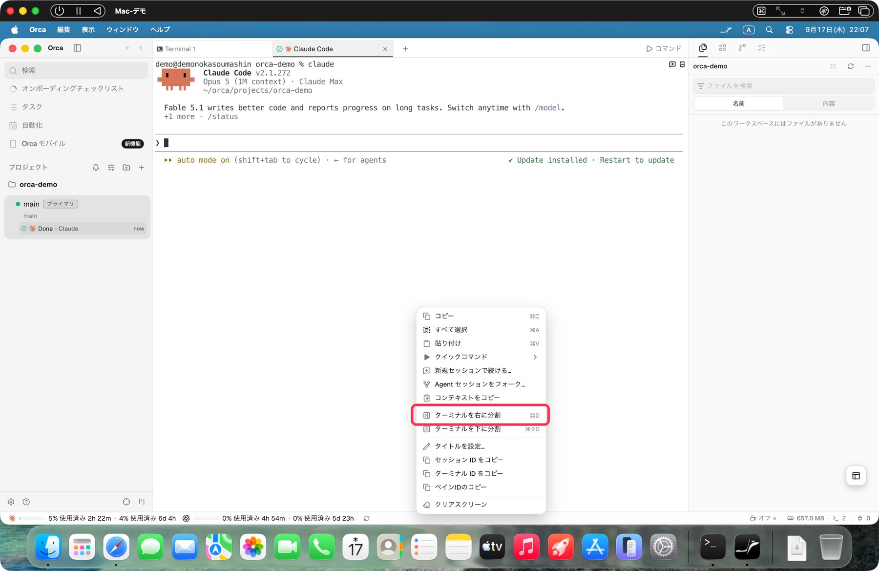Choose クリアスクリーン
The height and width of the screenshot is (571, 879).
pyautogui.click(x=481, y=505)
